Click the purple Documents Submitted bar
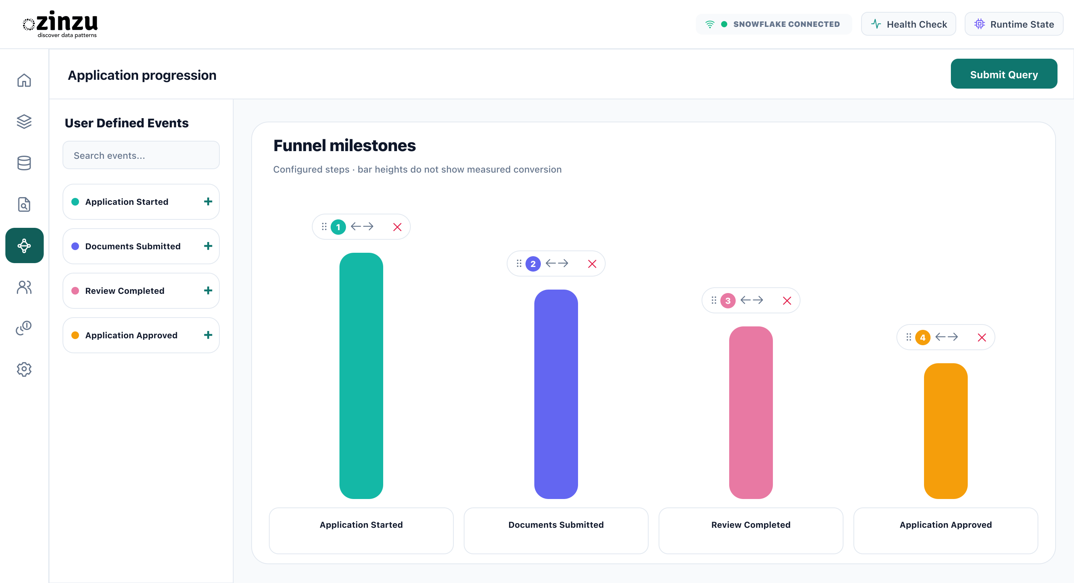This screenshot has width=1074, height=583. point(556,394)
